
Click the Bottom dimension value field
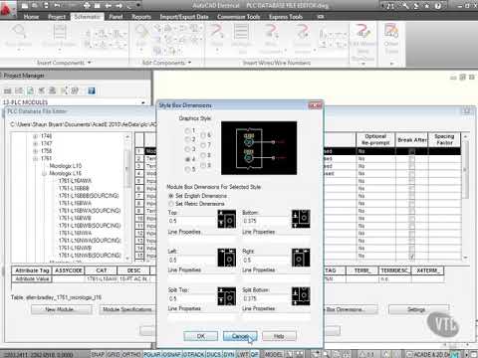tap(266, 221)
